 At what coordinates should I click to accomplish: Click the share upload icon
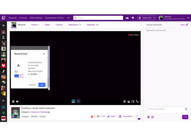[x=120, y=116]
